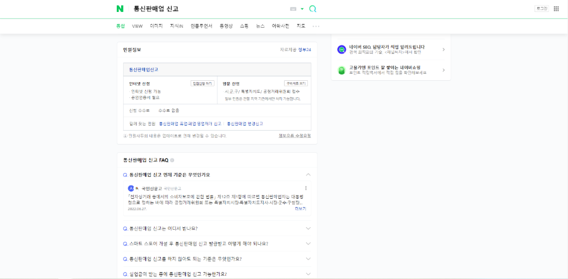Open the 통신판매업신고 title link
Image resolution: width=568 pixels, height=279 pixels.
[143, 69]
